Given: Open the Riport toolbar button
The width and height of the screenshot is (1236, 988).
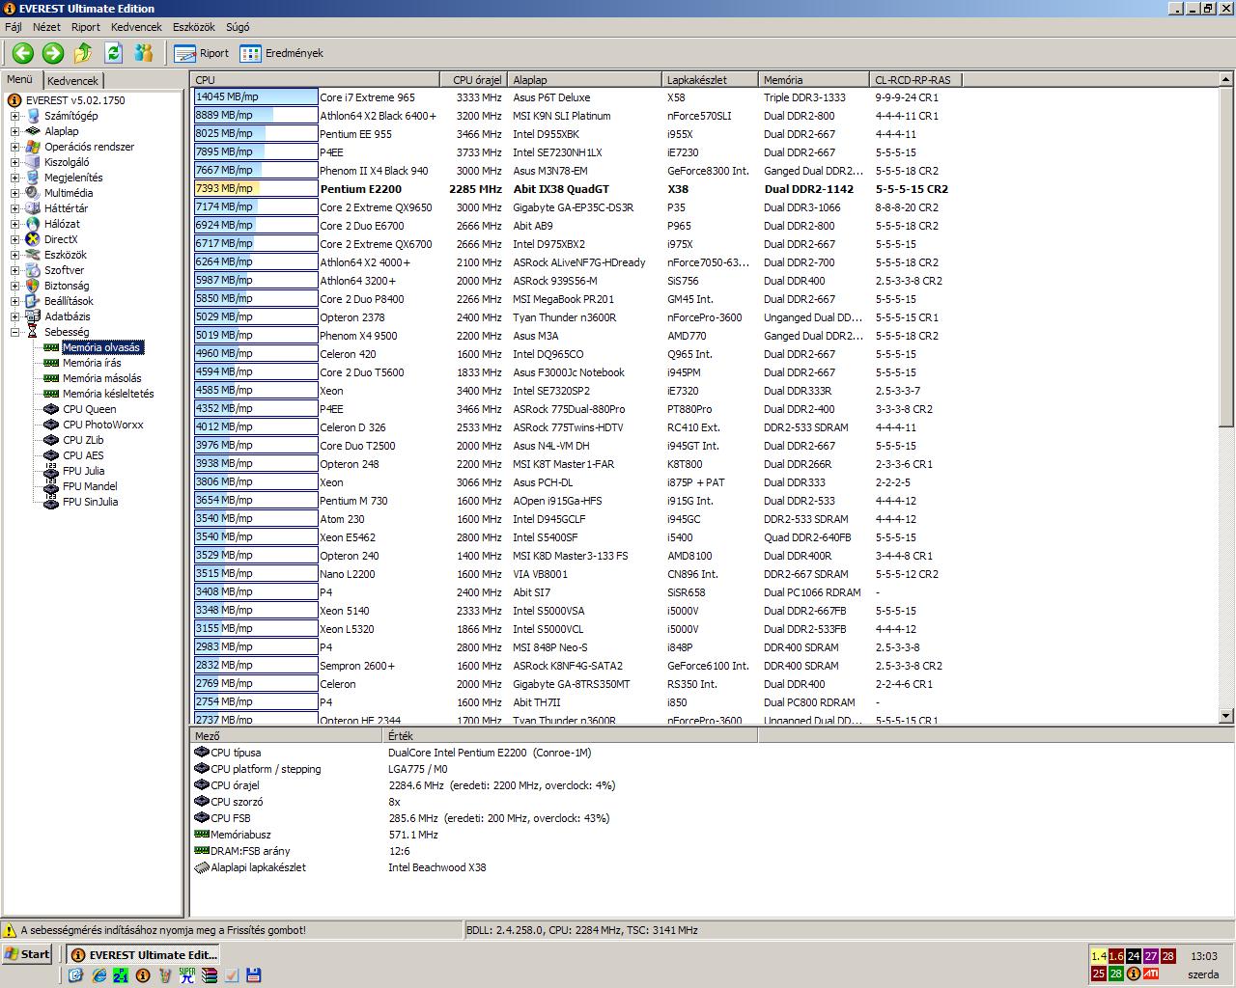Looking at the screenshot, I should (202, 53).
